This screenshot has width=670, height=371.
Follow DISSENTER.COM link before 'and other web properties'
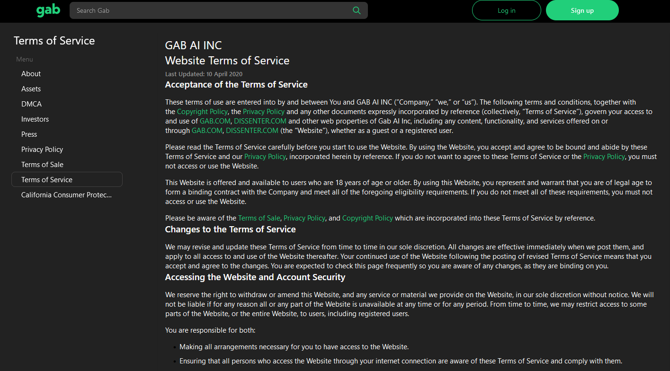(260, 121)
